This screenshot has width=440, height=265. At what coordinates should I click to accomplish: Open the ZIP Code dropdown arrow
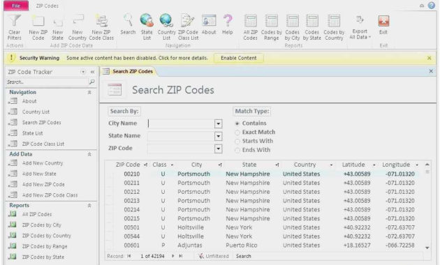[219, 149]
